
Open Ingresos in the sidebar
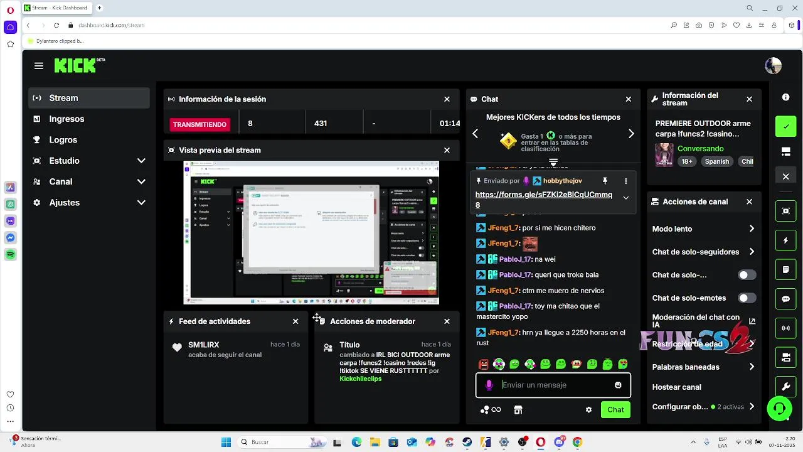point(89,119)
